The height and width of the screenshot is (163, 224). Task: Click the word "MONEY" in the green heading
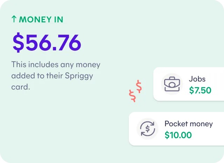[35, 20]
